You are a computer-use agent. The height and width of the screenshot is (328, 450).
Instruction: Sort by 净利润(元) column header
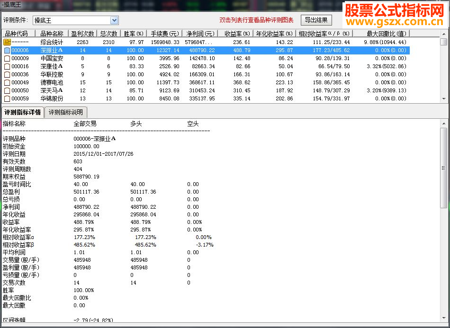click(200, 34)
